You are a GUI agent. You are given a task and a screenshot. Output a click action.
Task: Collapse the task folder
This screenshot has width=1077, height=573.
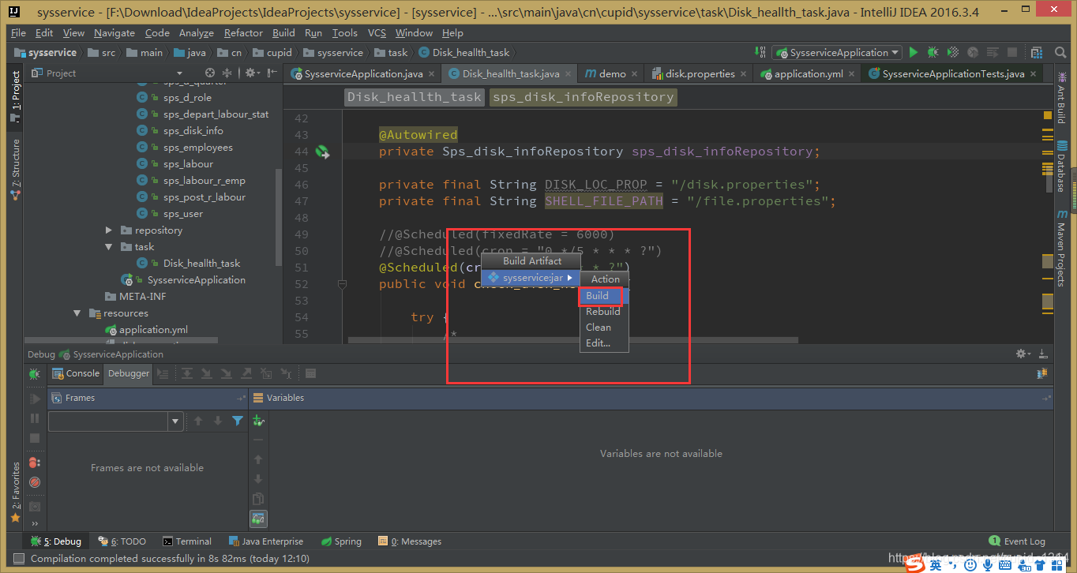[109, 247]
